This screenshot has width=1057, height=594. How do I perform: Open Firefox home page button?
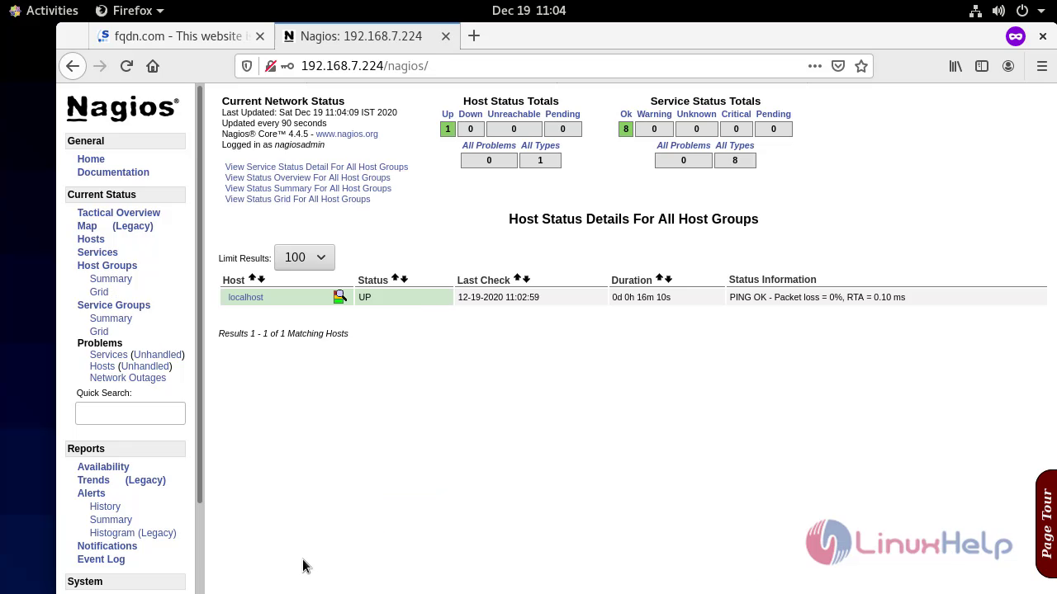153,66
